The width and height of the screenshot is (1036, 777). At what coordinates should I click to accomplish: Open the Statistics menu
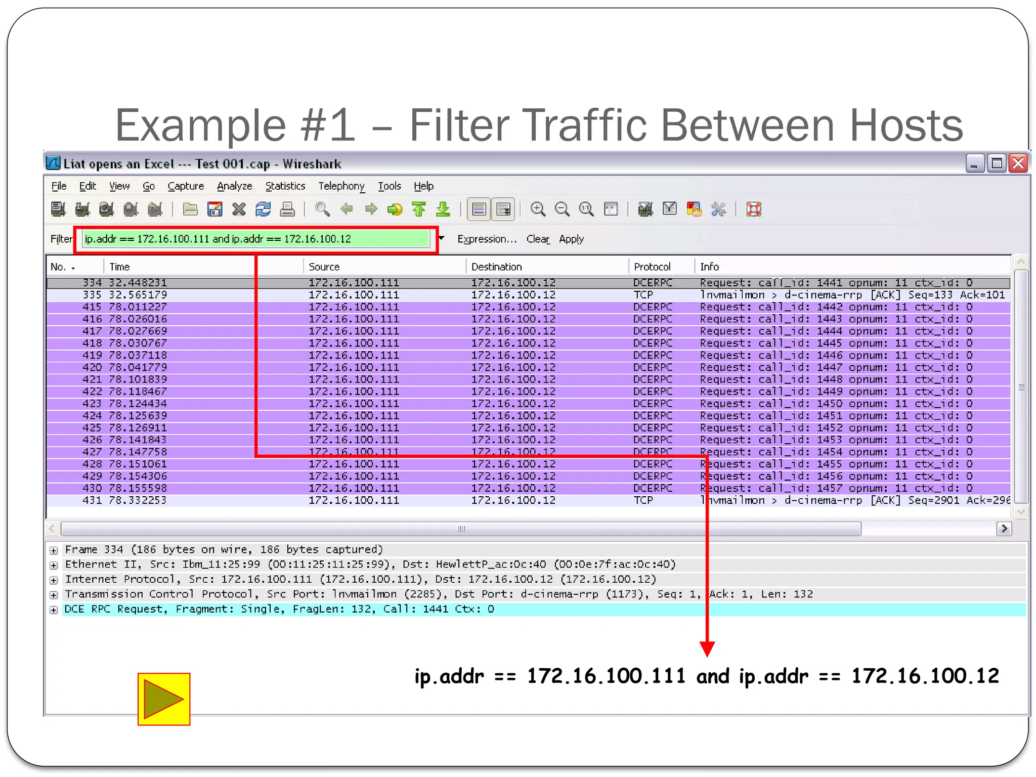(285, 186)
